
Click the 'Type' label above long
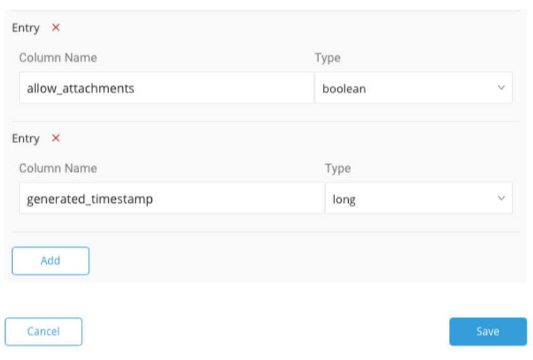point(338,168)
